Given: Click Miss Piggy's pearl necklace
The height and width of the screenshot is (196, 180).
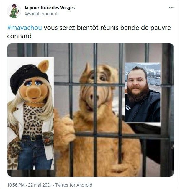Looking at the screenshot, I should coord(35,103).
